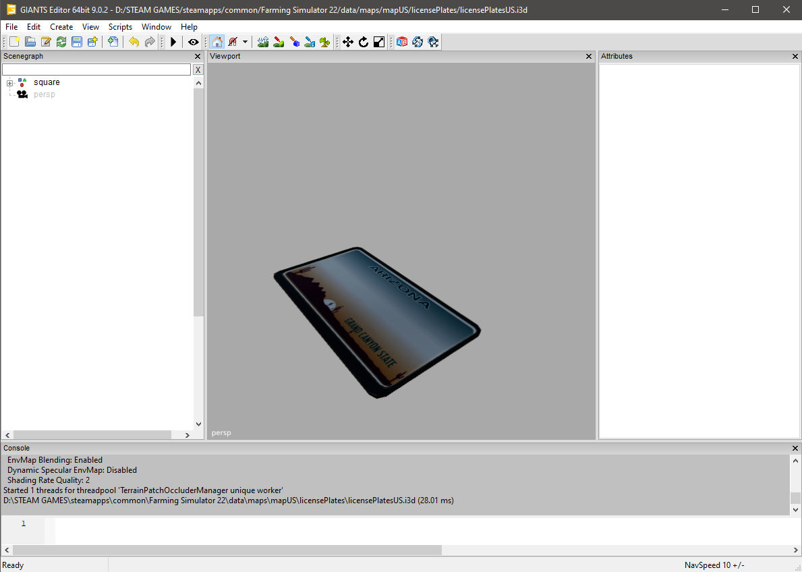Click the persp label in viewport corner
The height and width of the screenshot is (572, 802).
click(x=221, y=433)
